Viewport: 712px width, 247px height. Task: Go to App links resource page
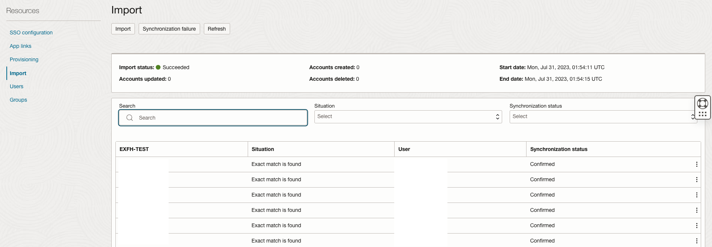(x=21, y=46)
